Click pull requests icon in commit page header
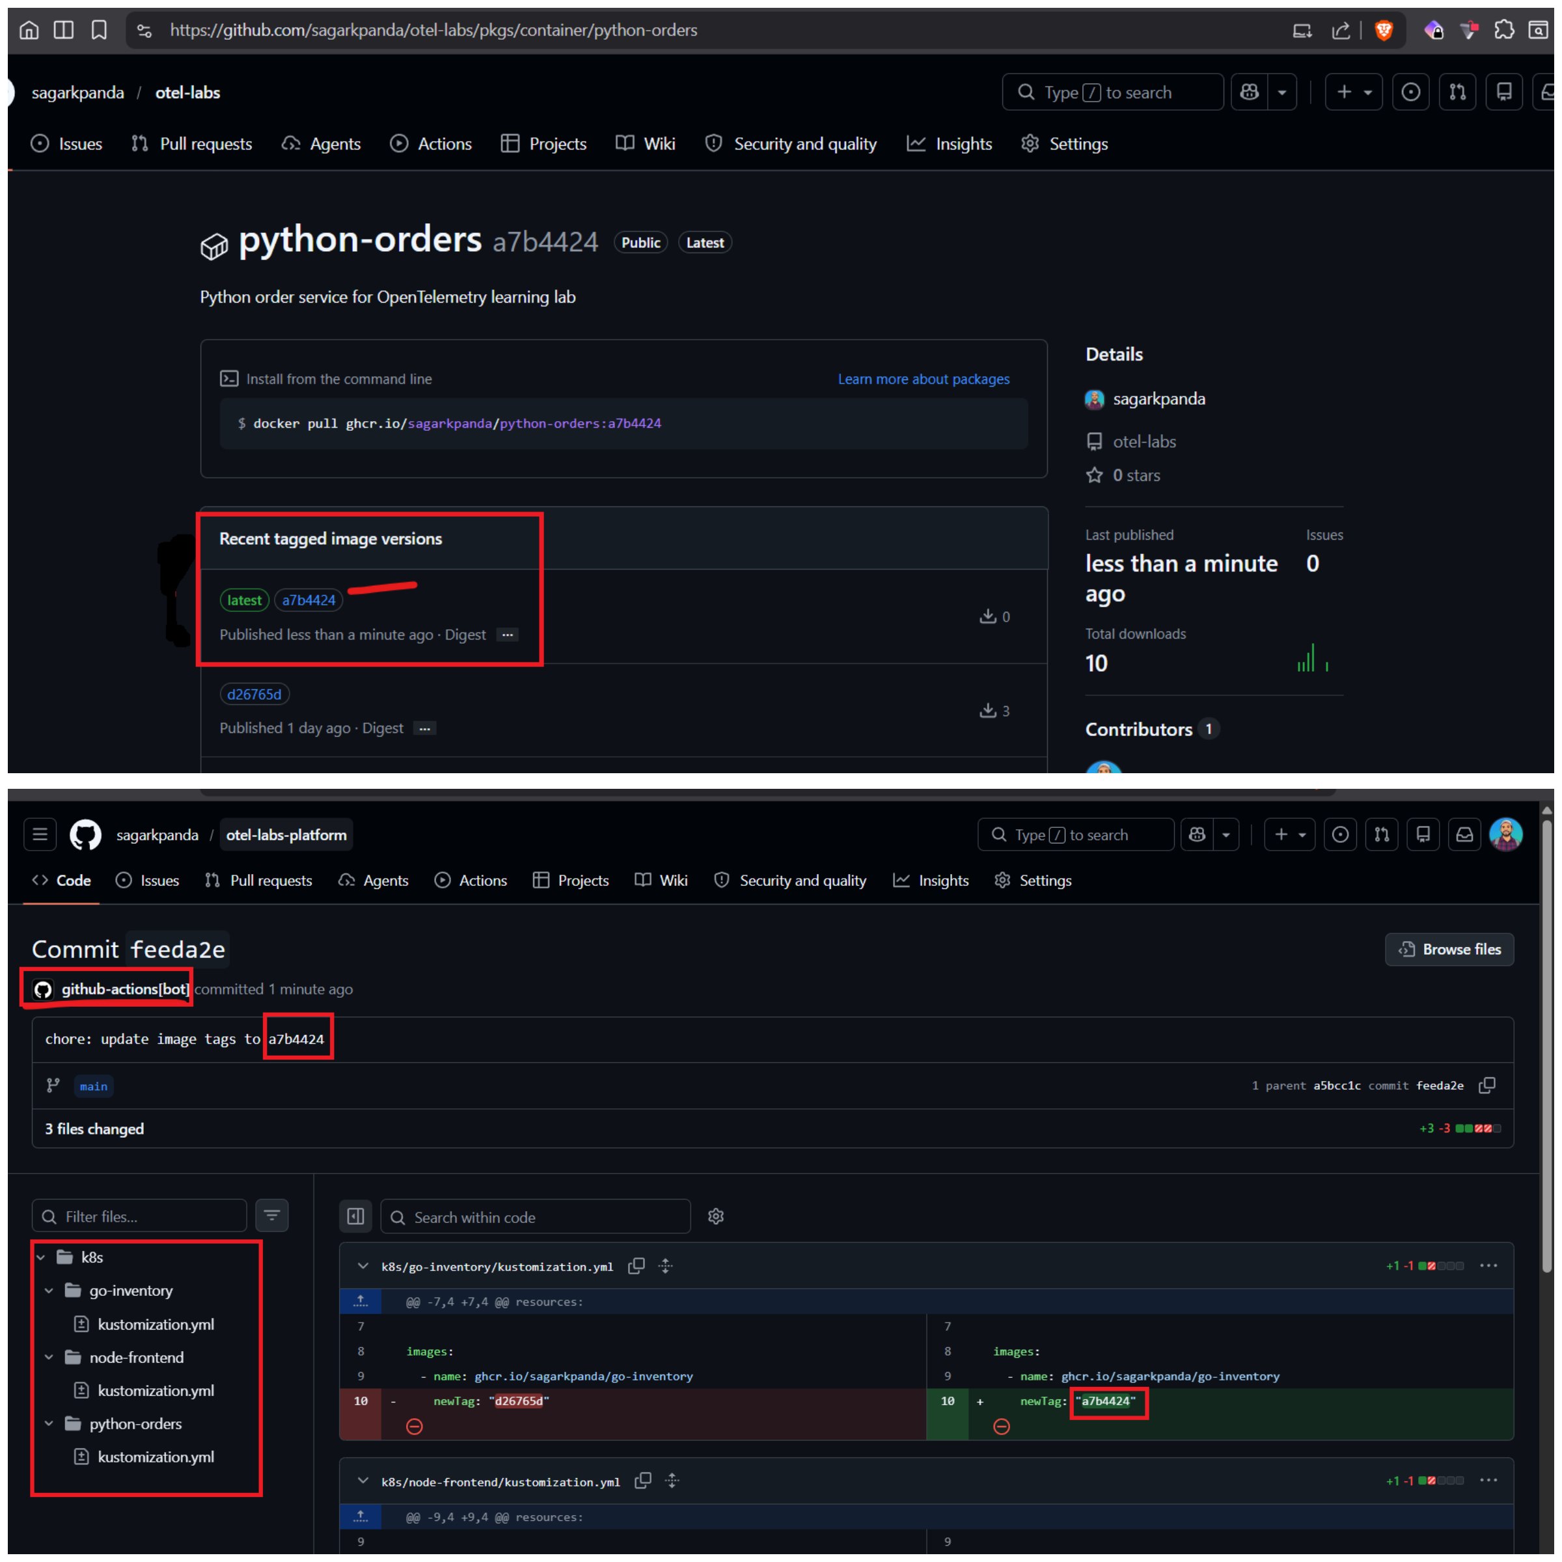1562x1562 pixels. [x=1382, y=835]
